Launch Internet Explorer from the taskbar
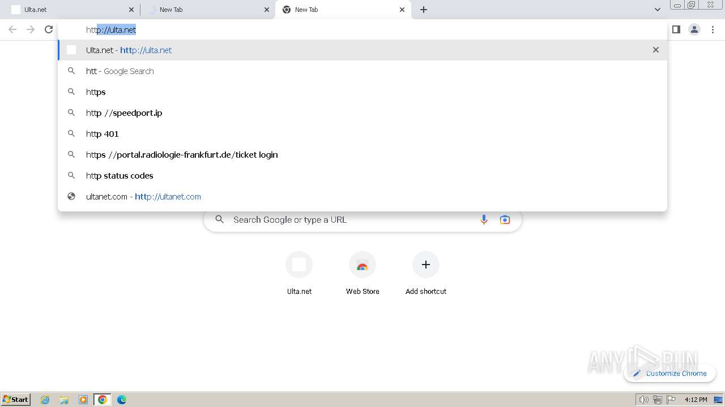 45,400
